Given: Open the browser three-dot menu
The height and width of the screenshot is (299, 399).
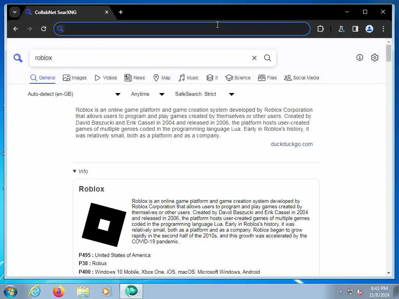Looking at the screenshot, I should pos(383,29).
